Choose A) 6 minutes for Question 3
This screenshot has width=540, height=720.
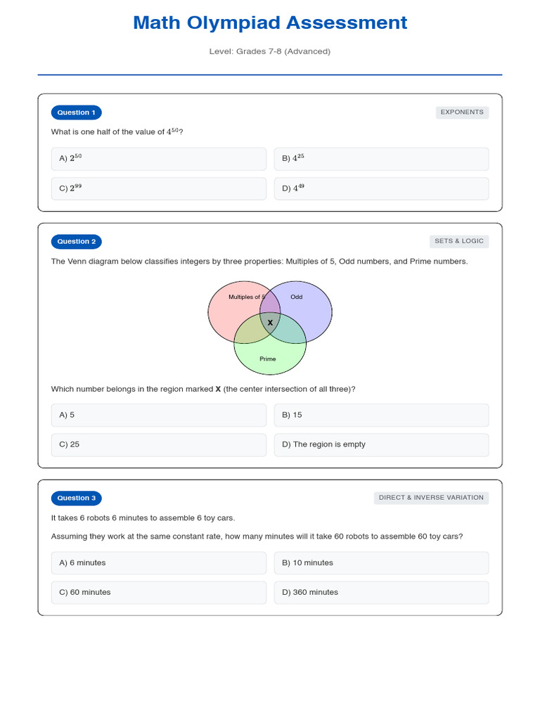pos(158,562)
